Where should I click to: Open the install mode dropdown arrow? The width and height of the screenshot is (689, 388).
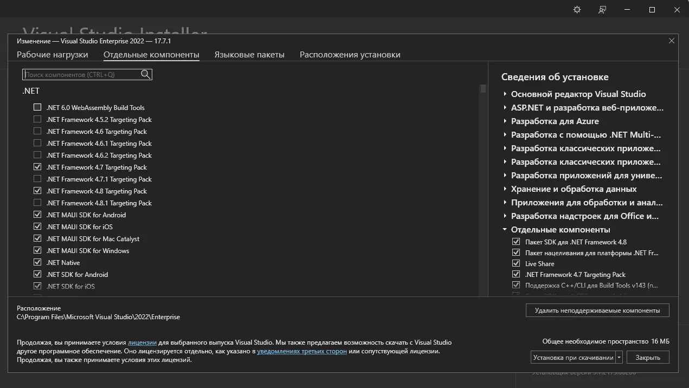point(620,358)
